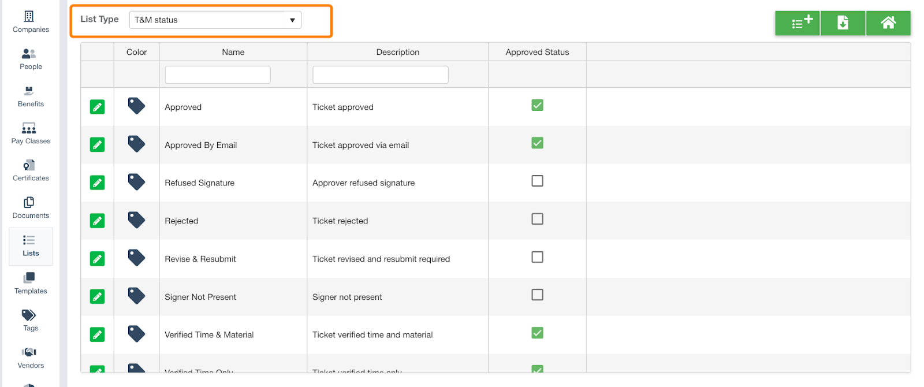This screenshot has height=387, width=924.
Task: Click the Description filter input field
Action: coord(381,75)
